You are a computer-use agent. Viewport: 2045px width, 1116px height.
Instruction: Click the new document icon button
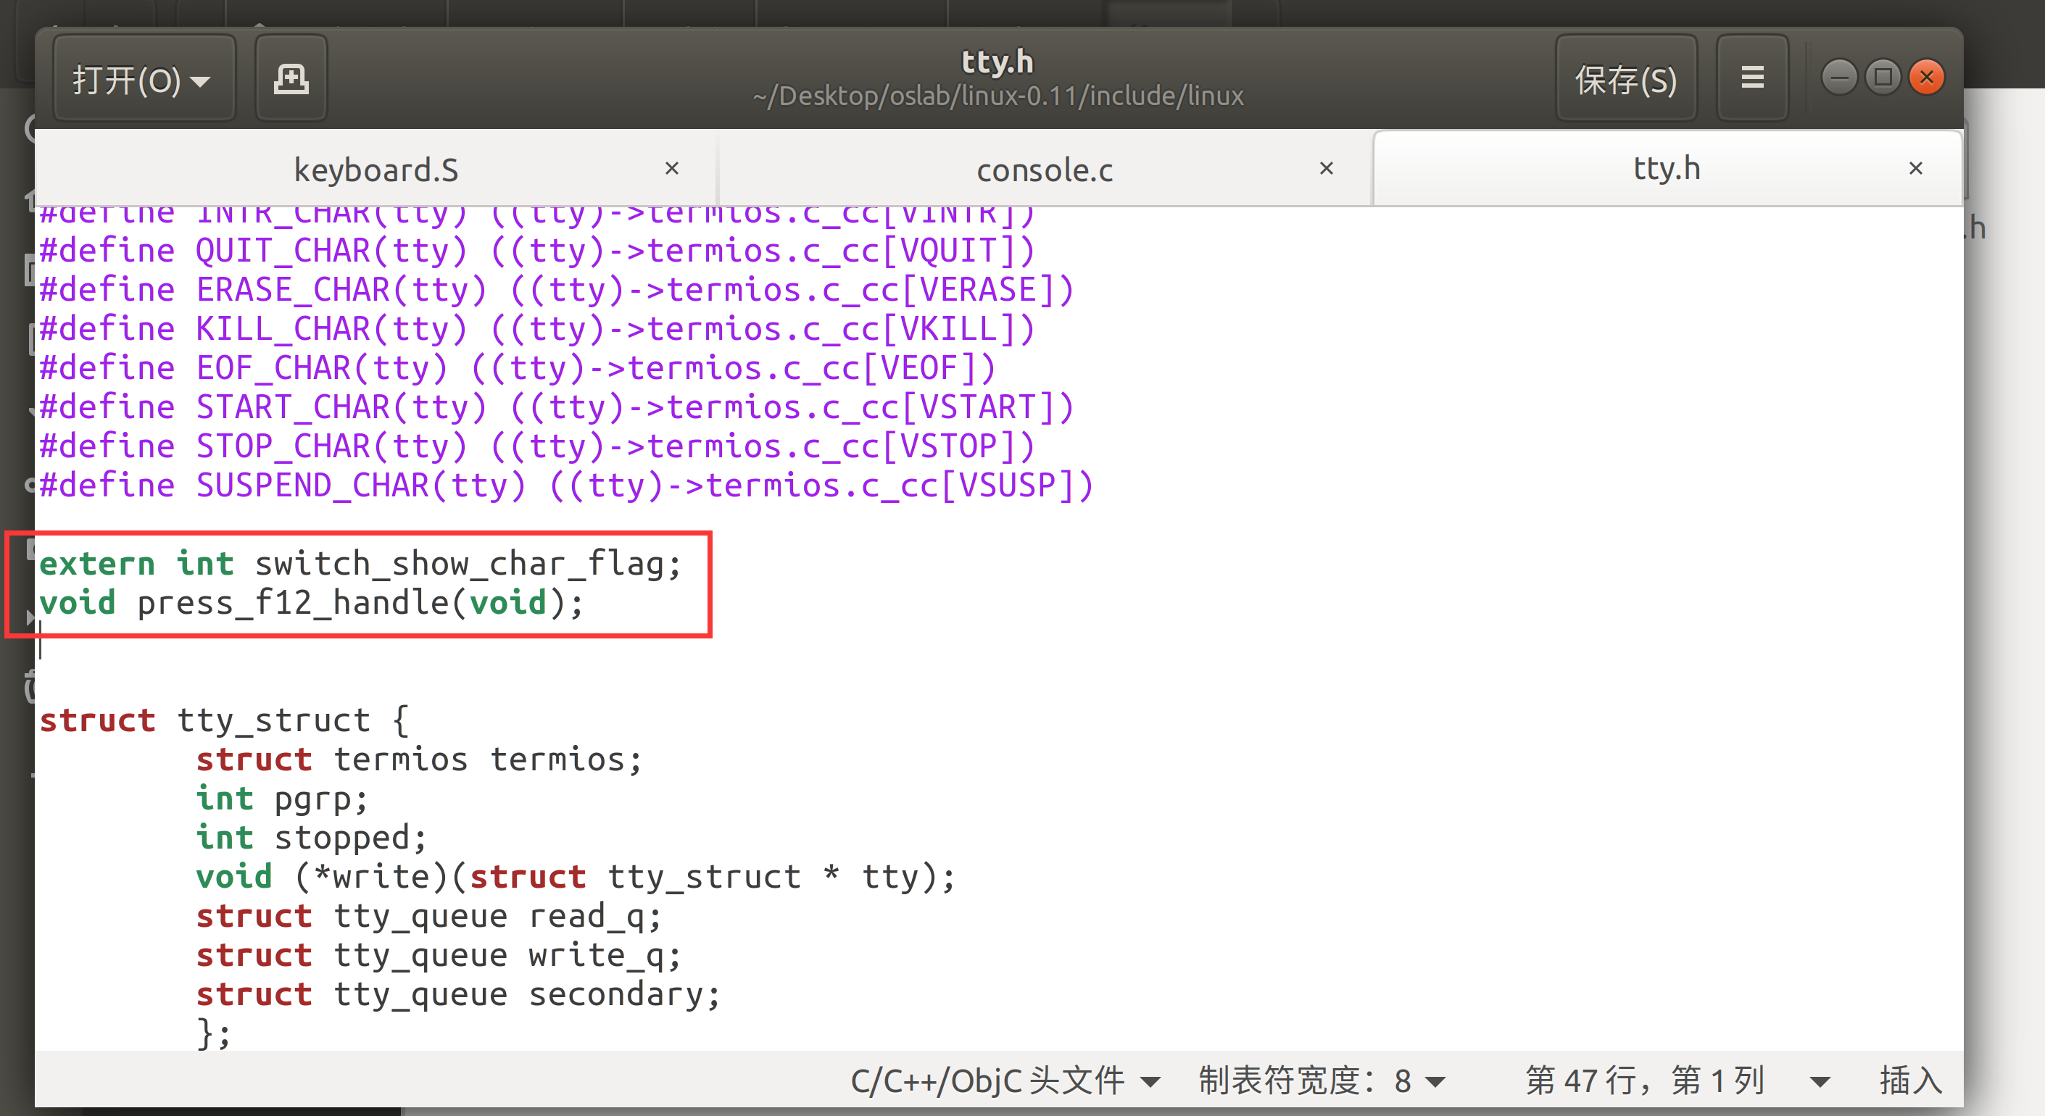click(x=291, y=80)
